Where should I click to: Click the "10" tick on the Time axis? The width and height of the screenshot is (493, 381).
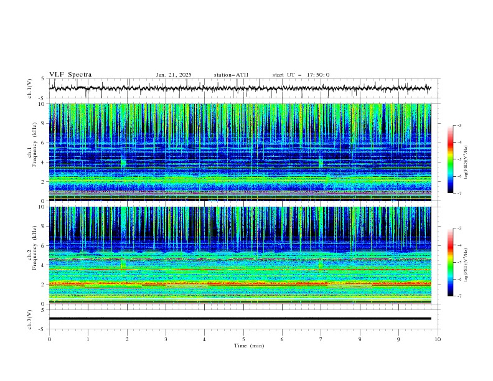tap(438, 339)
